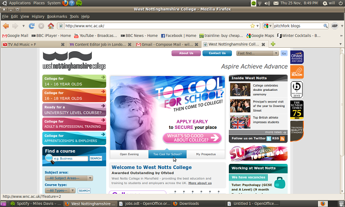This screenshot has height=207, width=345.
Task: Open College for 14 - 16 Year Olds
Action: tap(74, 81)
